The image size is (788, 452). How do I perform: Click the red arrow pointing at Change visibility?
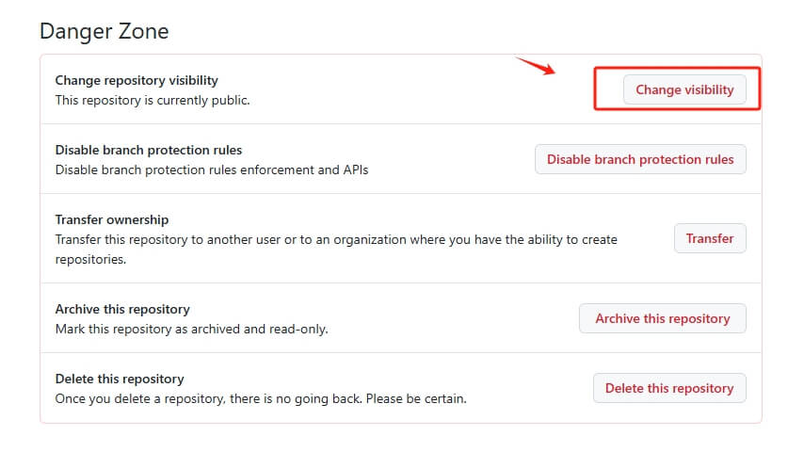tap(537, 68)
